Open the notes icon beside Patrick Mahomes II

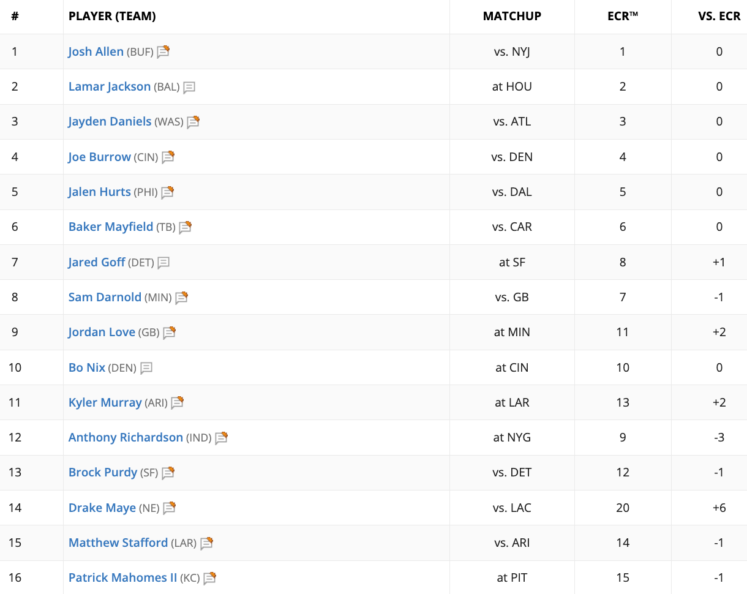210,578
